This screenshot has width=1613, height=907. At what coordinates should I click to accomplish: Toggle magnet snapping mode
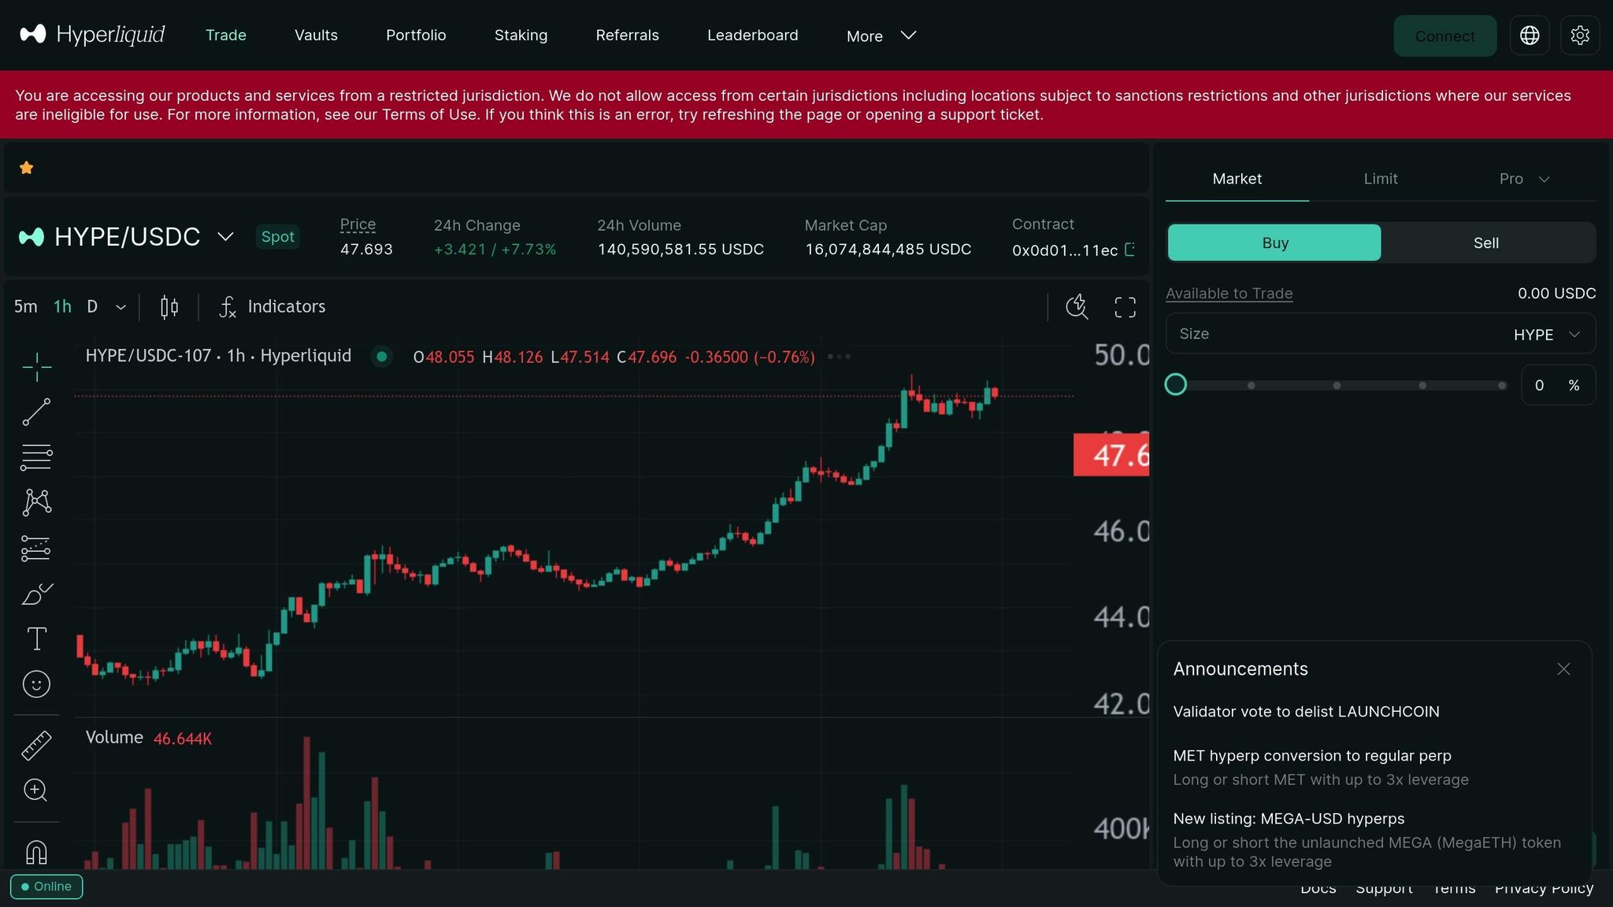click(x=36, y=851)
